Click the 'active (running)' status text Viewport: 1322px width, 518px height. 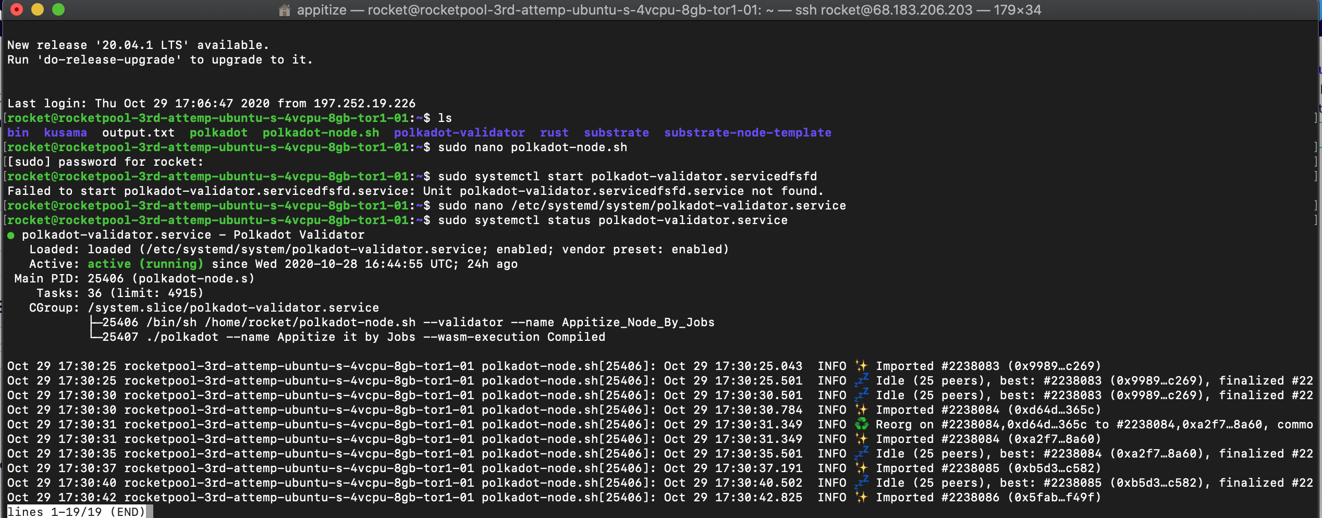coord(145,264)
